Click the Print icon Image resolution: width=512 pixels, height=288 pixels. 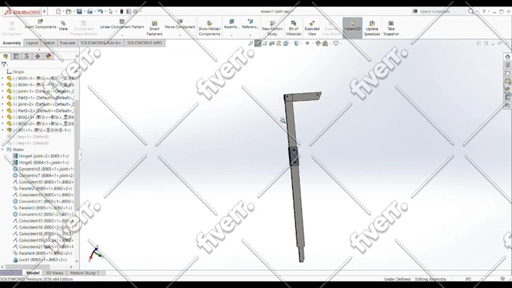coord(90,11)
